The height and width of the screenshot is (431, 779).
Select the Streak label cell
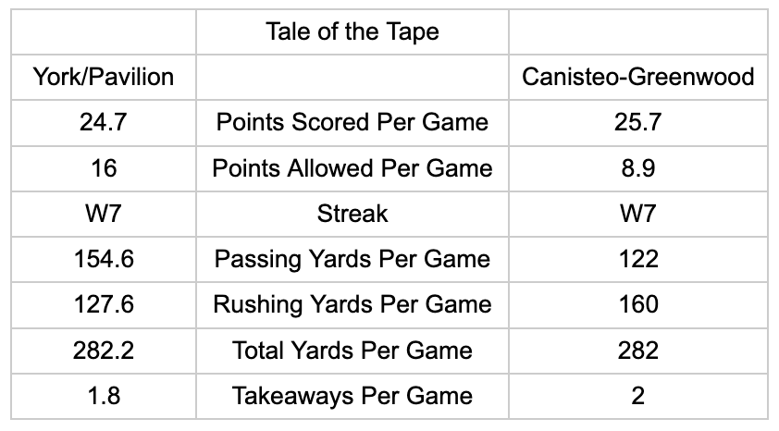pyautogui.click(x=352, y=214)
